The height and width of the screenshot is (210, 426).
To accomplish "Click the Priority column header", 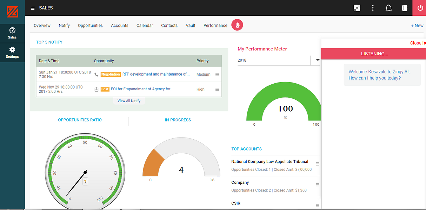I will point(202,61).
